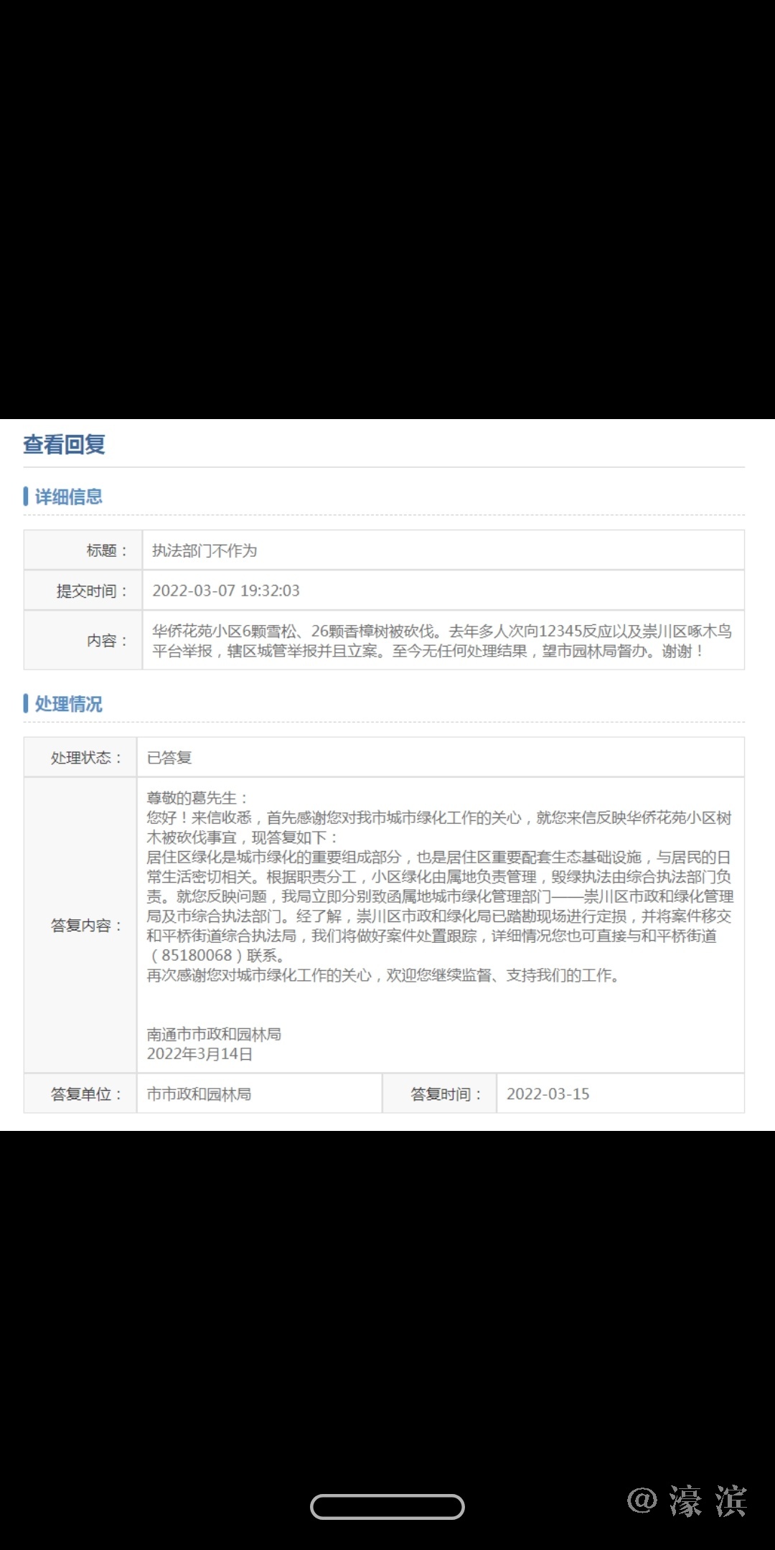Click the submission time 2022-03-07 19:32:03
This screenshot has width=775, height=1550.
tap(226, 591)
